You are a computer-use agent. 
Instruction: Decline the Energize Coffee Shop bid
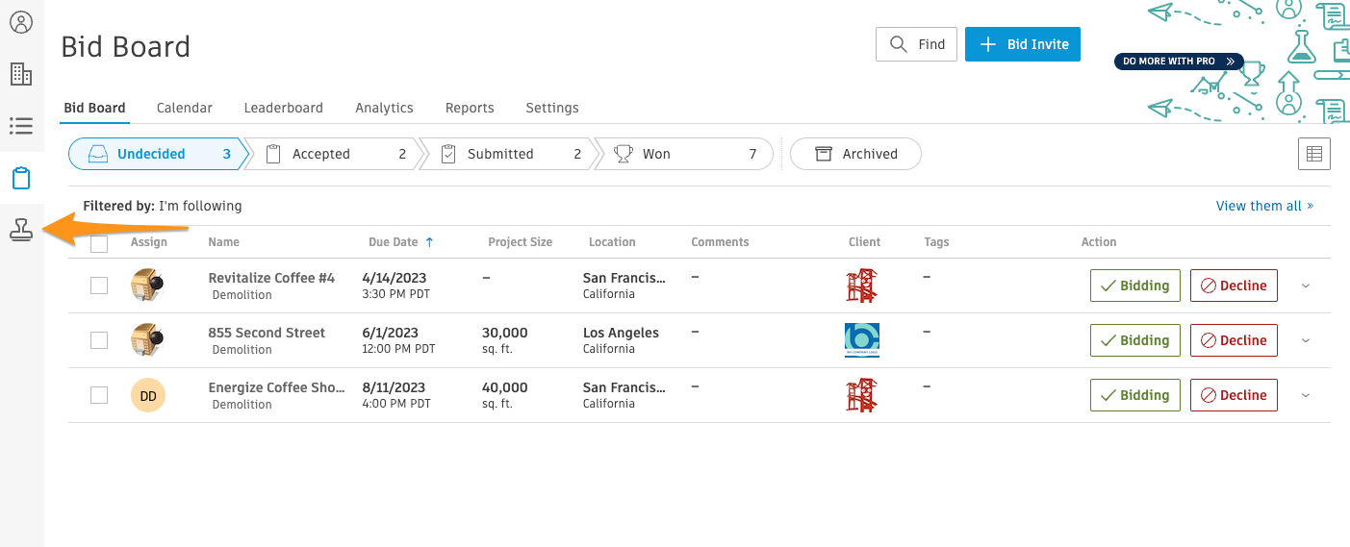[1234, 395]
